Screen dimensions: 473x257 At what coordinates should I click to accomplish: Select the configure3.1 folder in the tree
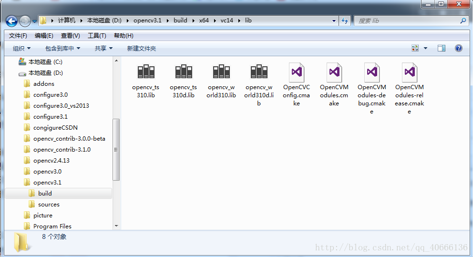(x=51, y=116)
